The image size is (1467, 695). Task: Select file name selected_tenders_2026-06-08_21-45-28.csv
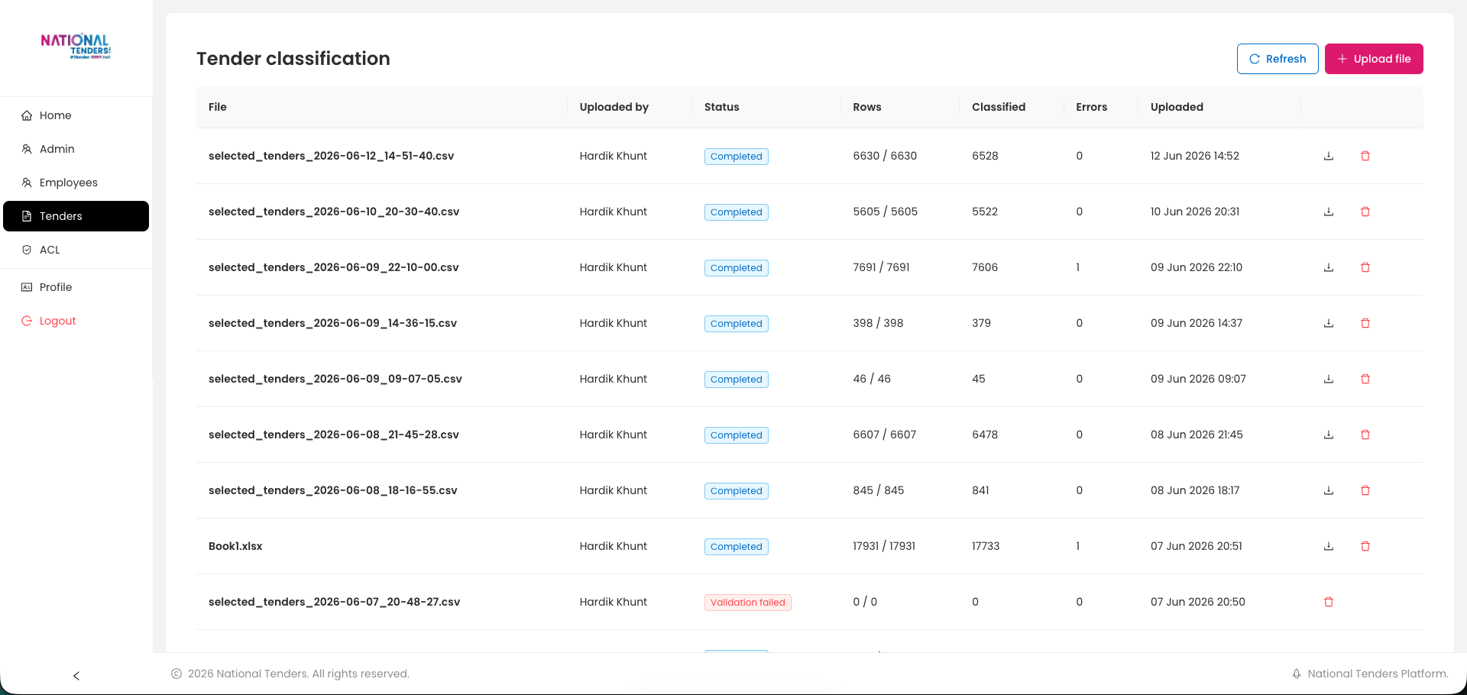point(334,435)
